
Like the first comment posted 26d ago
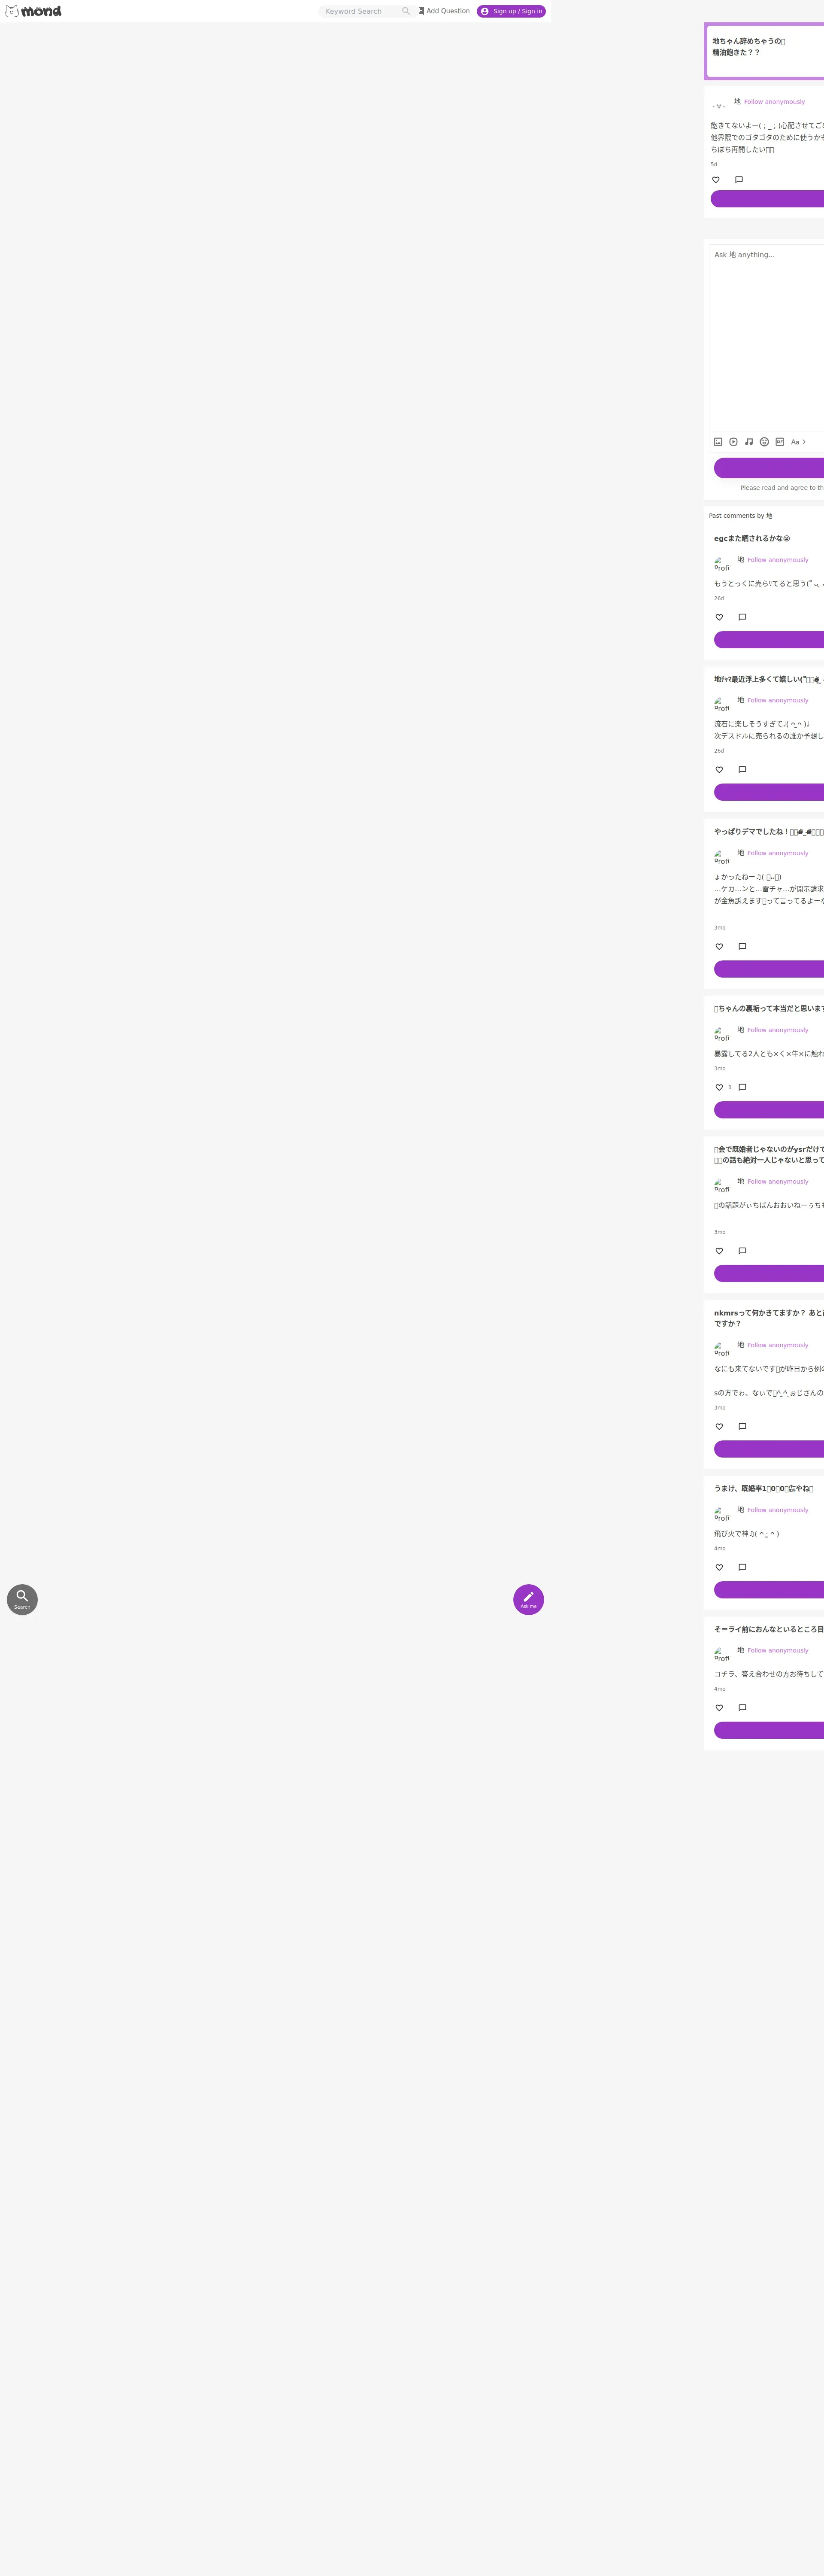point(719,617)
